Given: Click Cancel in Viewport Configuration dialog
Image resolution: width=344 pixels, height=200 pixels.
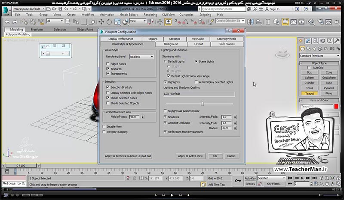Looking at the screenshot, I should [231, 156].
